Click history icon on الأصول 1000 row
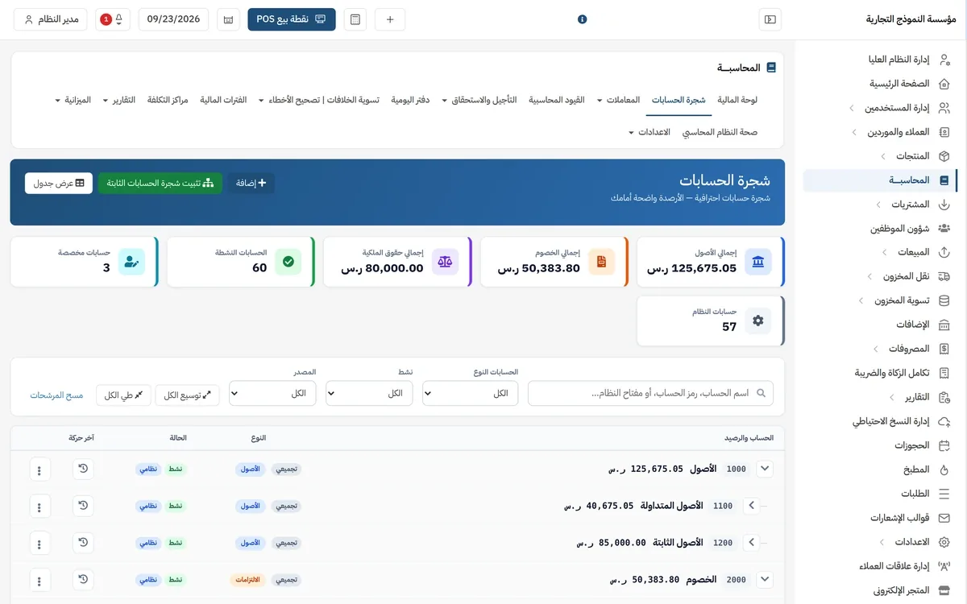Screen dimensions: 967x604 tap(82, 469)
